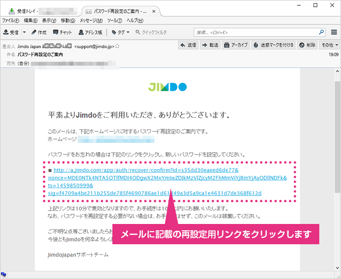Click the online status icon in status bar
This screenshot has height=279, width=341.
click(x=3, y=275)
